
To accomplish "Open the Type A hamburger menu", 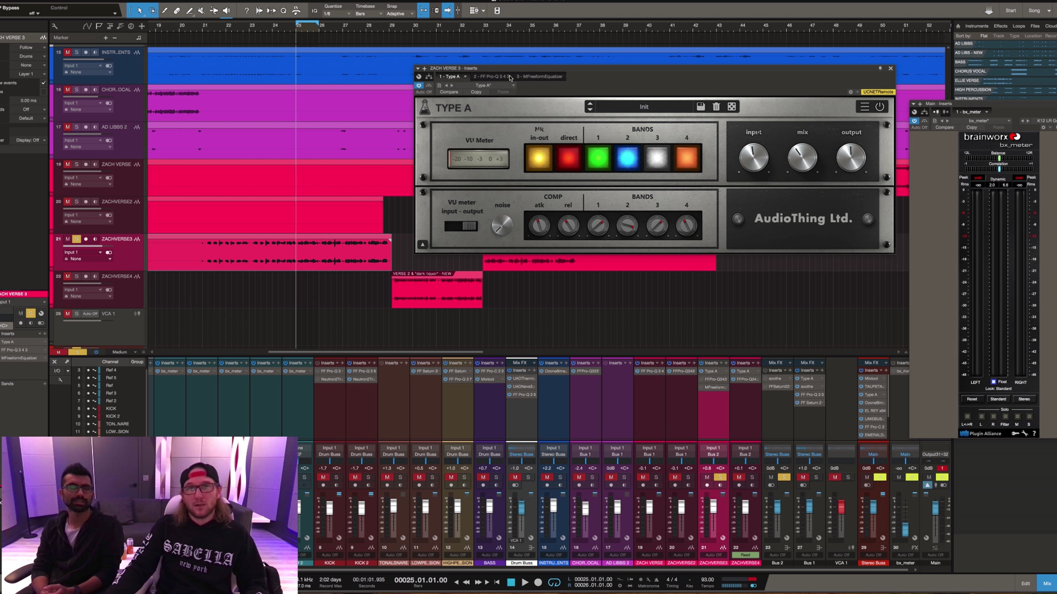I will (x=865, y=106).
